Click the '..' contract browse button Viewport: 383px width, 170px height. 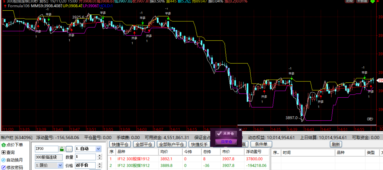click(70, 149)
